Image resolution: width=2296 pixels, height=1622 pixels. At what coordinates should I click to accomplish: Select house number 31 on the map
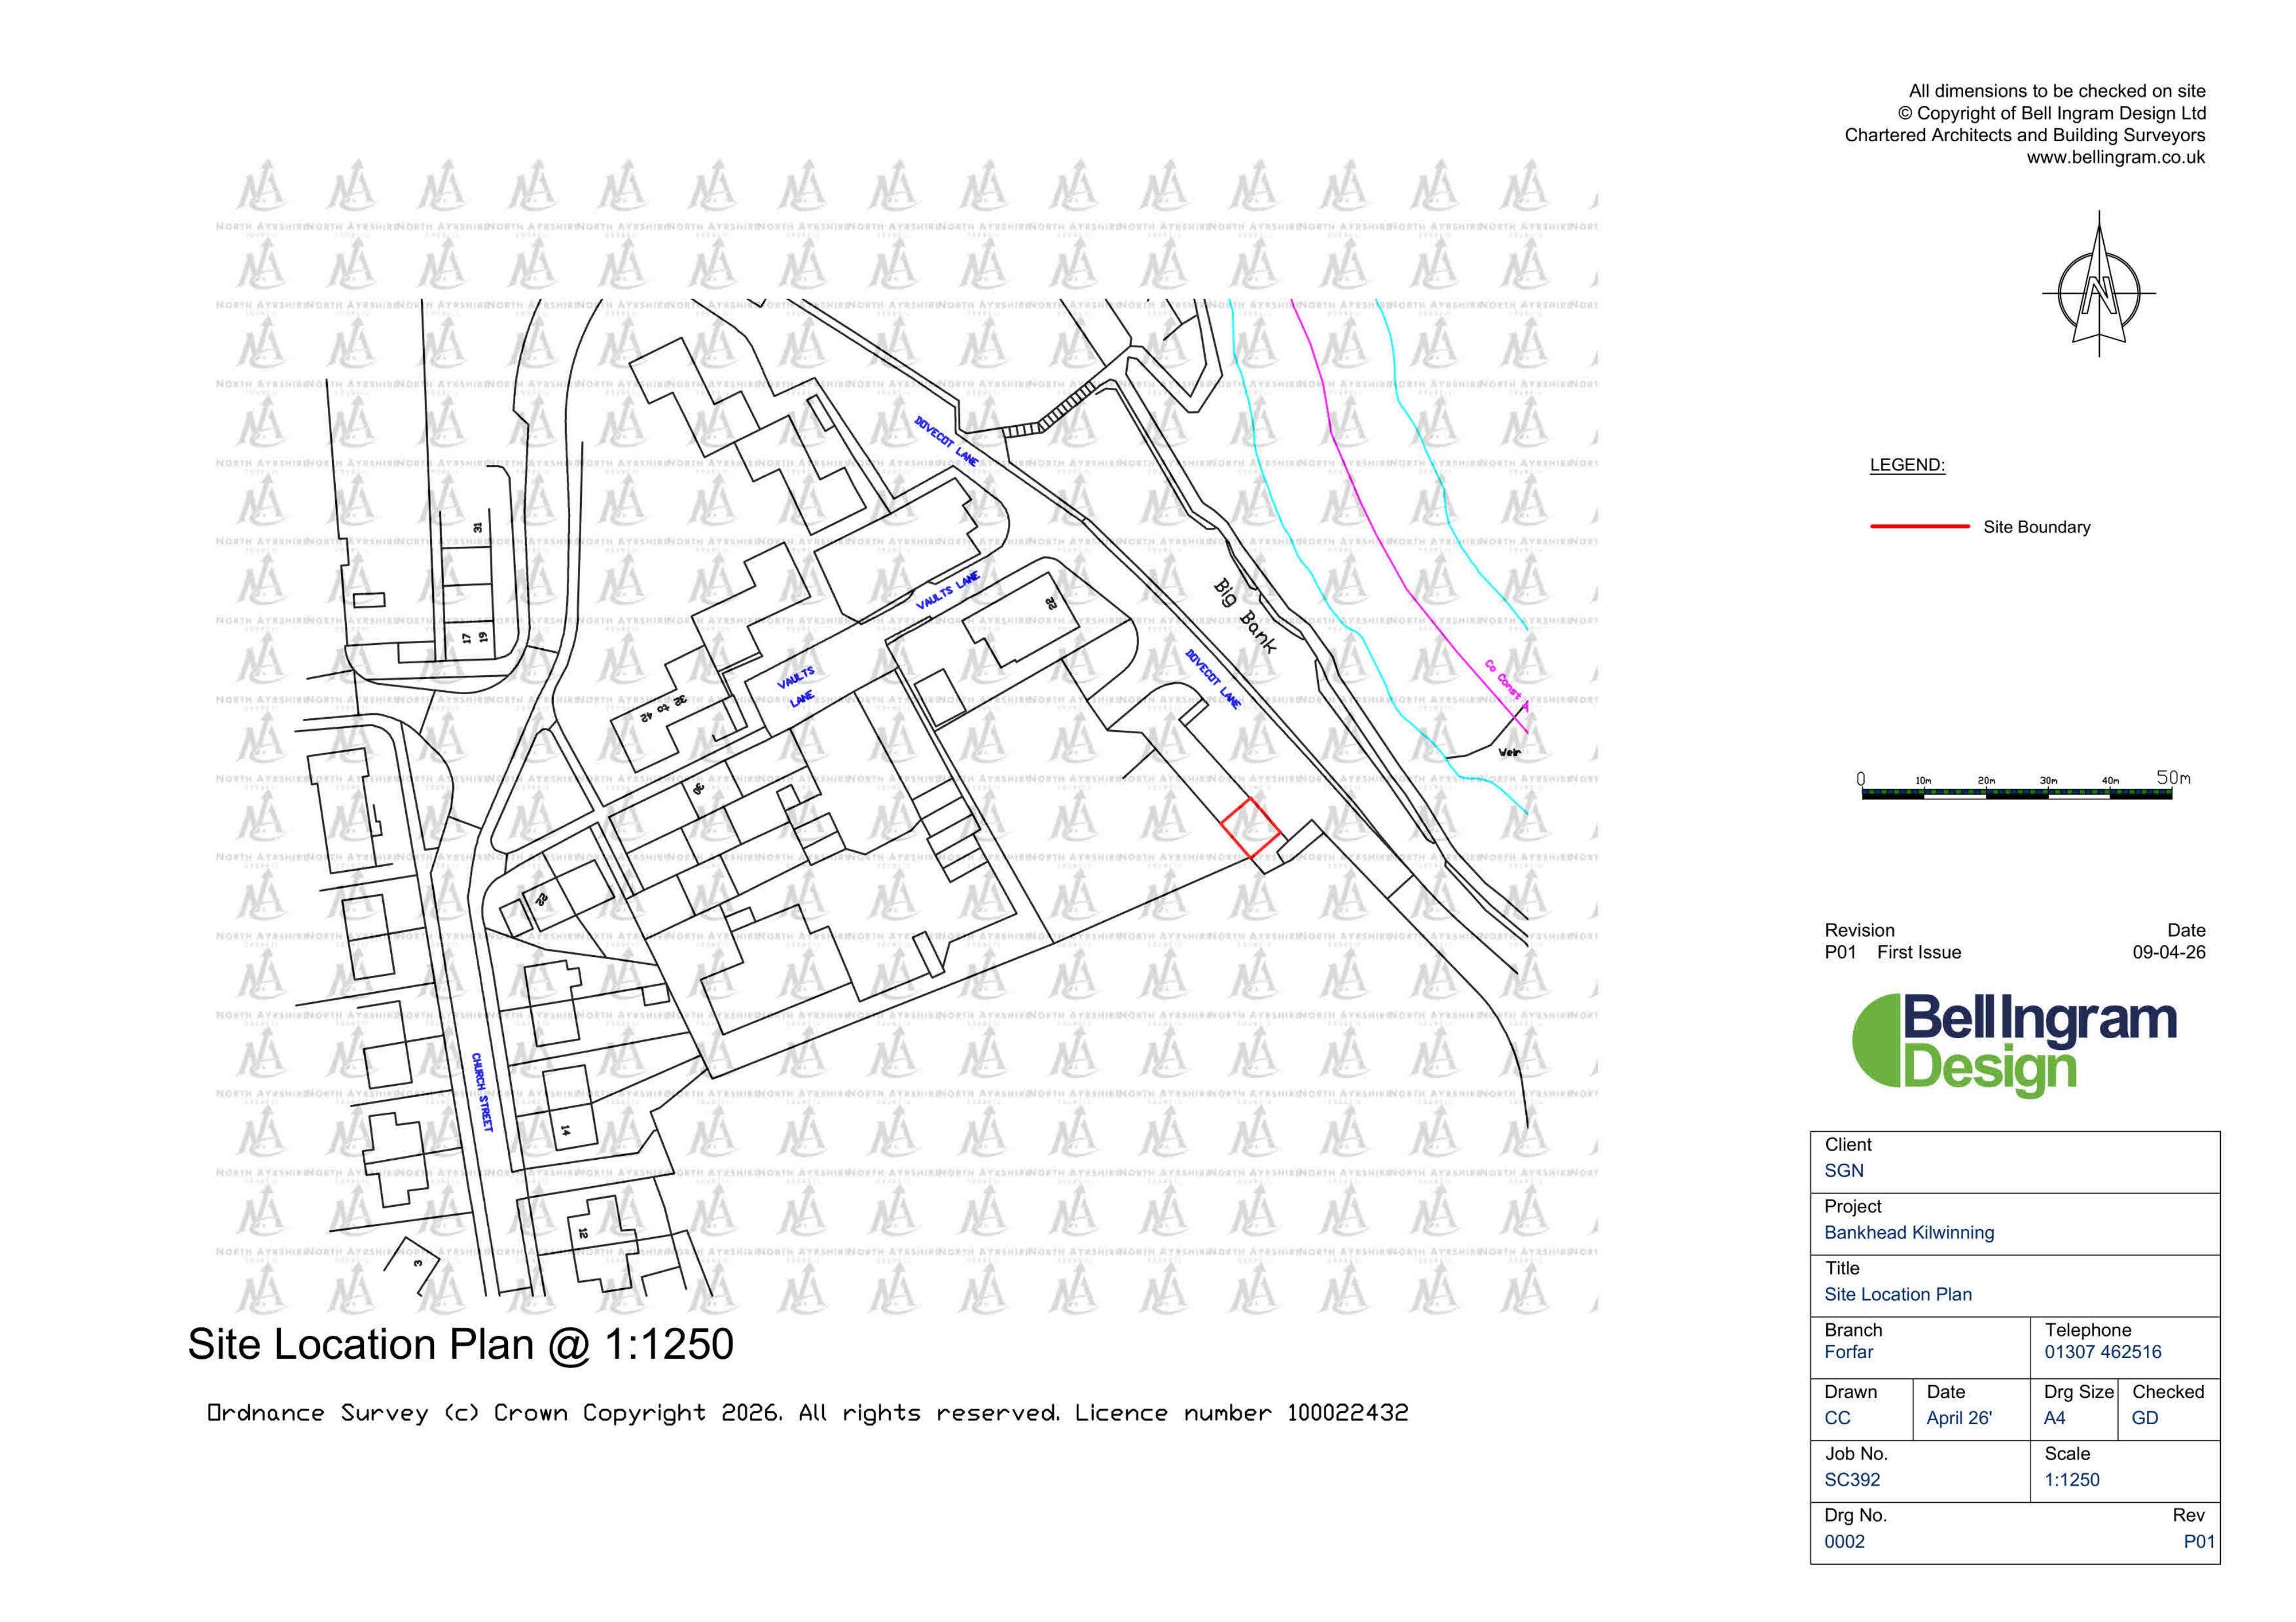(x=478, y=527)
